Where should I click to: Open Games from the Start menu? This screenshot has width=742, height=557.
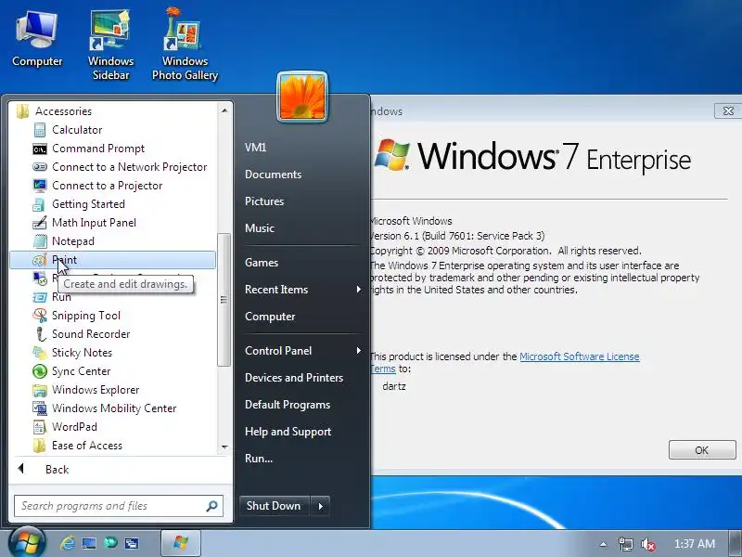click(x=262, y=263)
